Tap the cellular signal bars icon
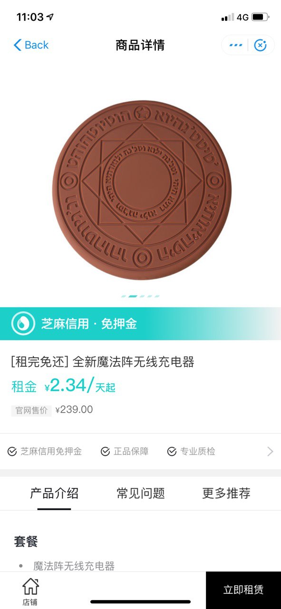 (x=228, y=18)
